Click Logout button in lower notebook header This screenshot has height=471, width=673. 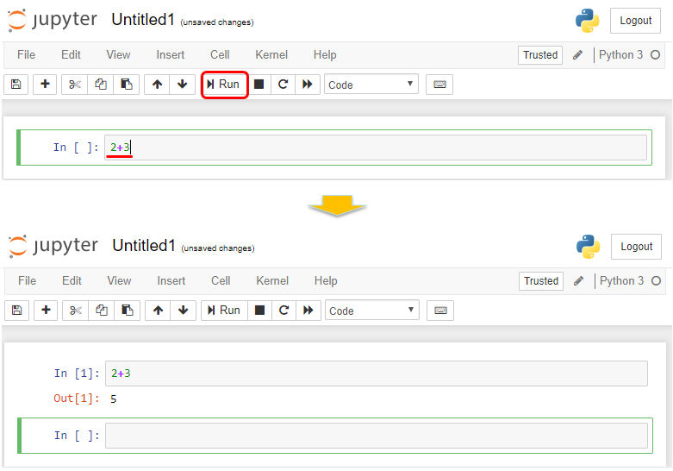(636, 246)
